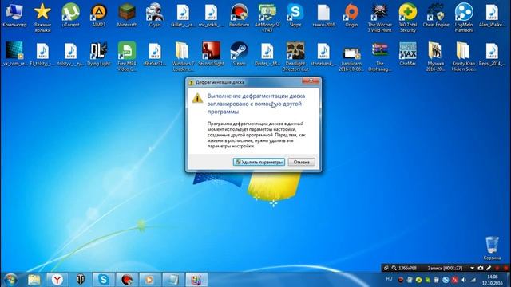
Task: Select the Deadlight Directors Cut icon
Action: click(x=295, y=56)
